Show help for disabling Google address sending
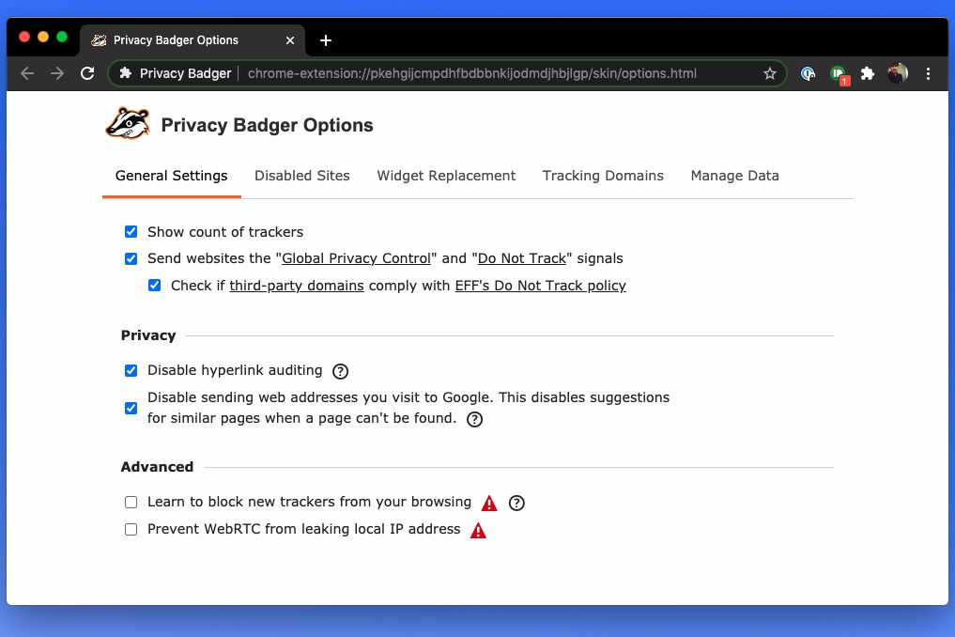The height and width of the screenshot is (637, 955). tap(474, 419)
